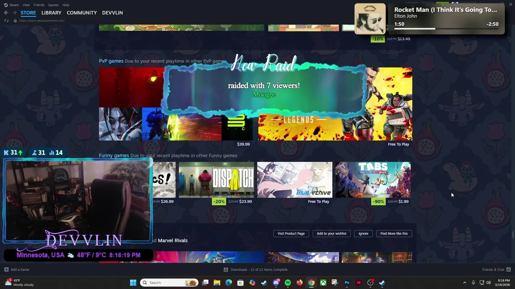Viewport: 515px width, 289px height.
Task: Open Task View on the taskbar
Action: 205,283
